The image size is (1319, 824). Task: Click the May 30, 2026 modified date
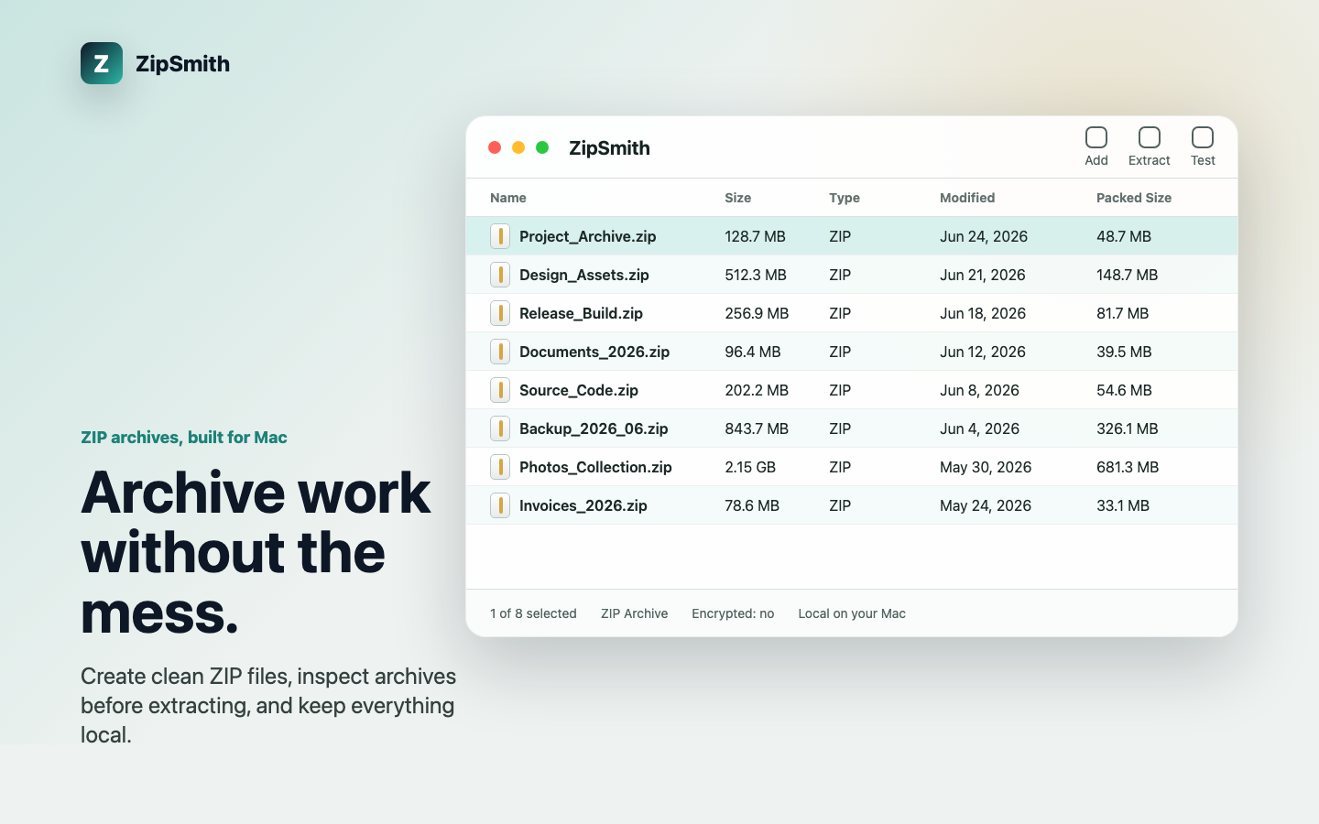(986, 467)
